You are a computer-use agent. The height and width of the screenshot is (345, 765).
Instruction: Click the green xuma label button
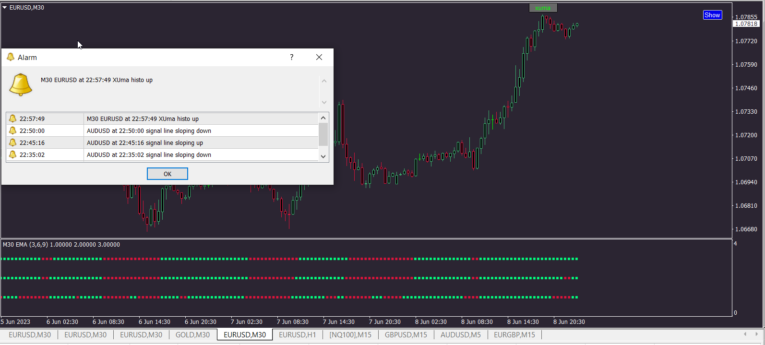coord(543,8)
